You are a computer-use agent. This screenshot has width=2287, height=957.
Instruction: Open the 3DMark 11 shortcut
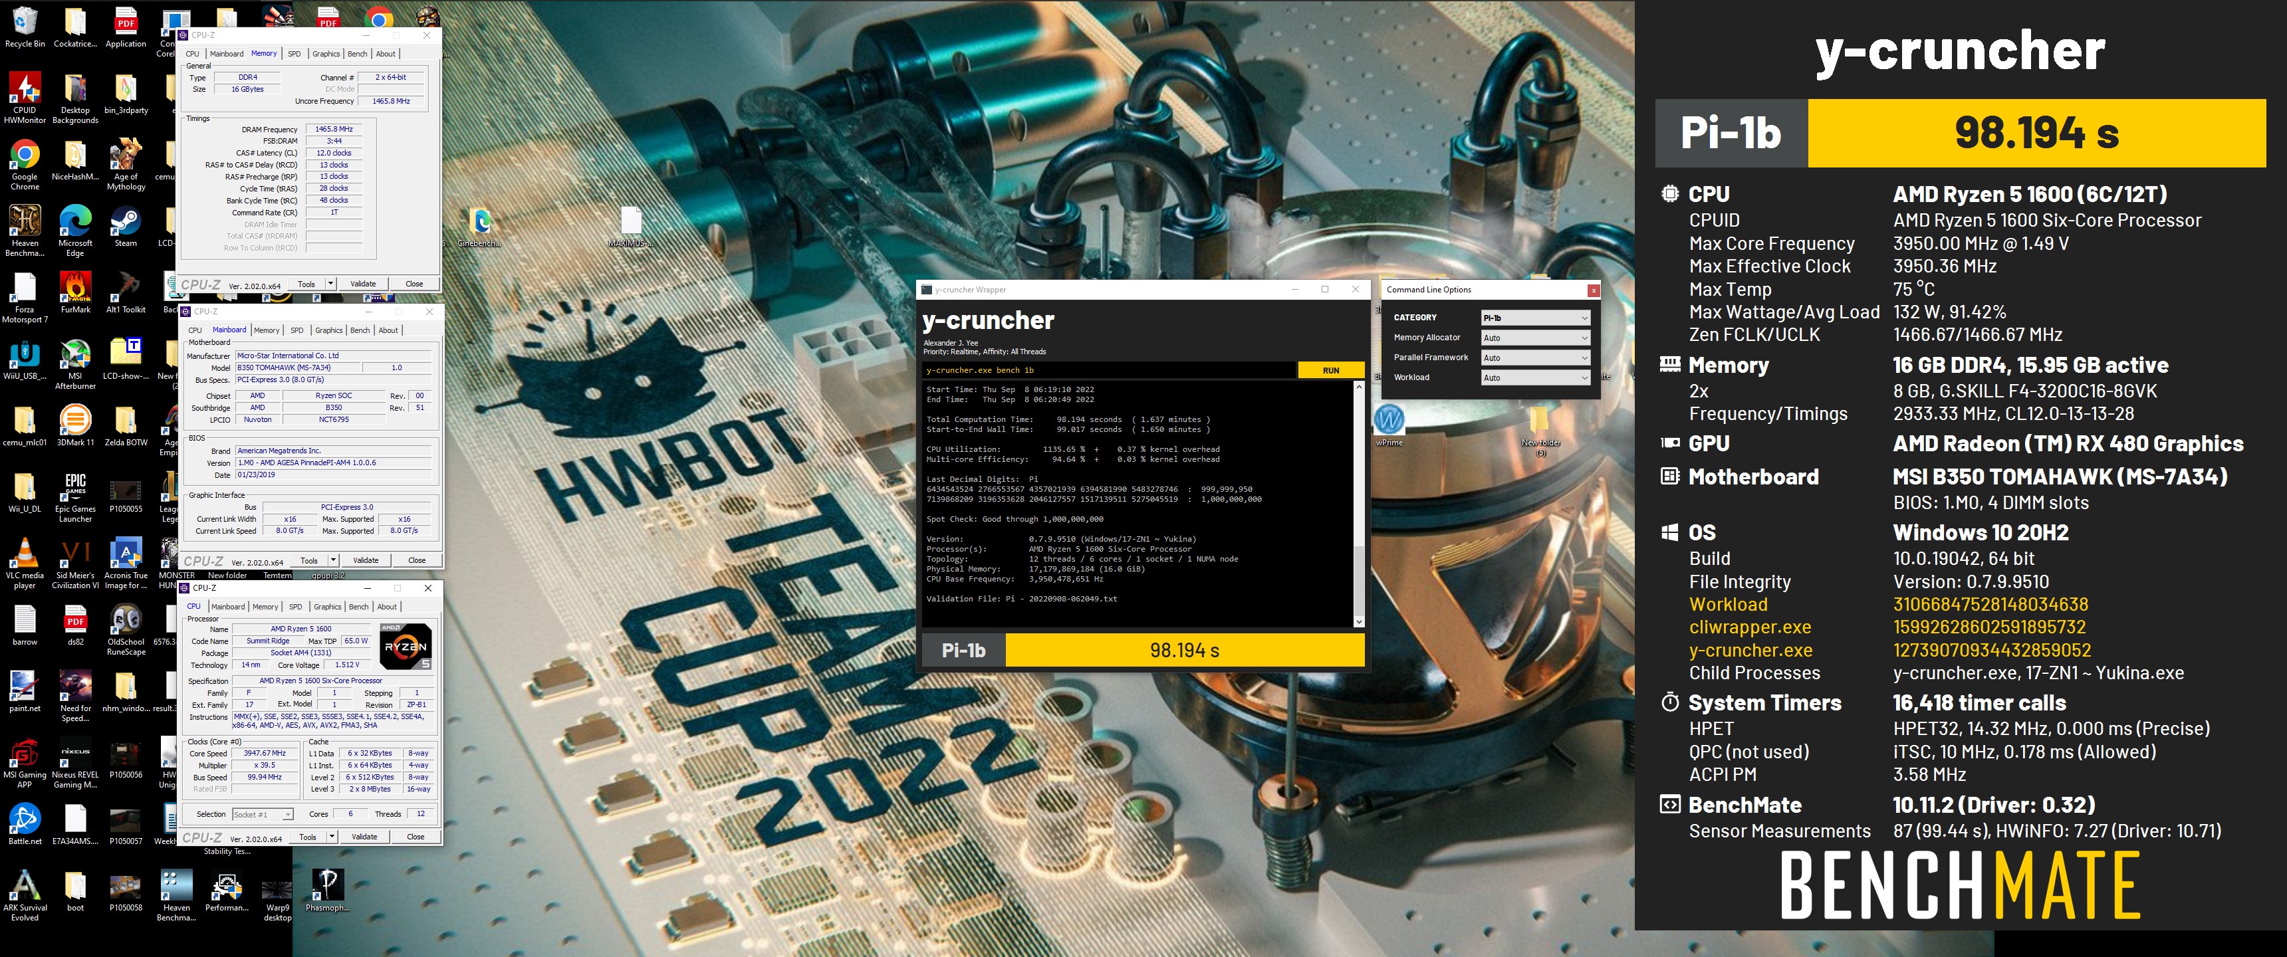click(x=76, y=425)
